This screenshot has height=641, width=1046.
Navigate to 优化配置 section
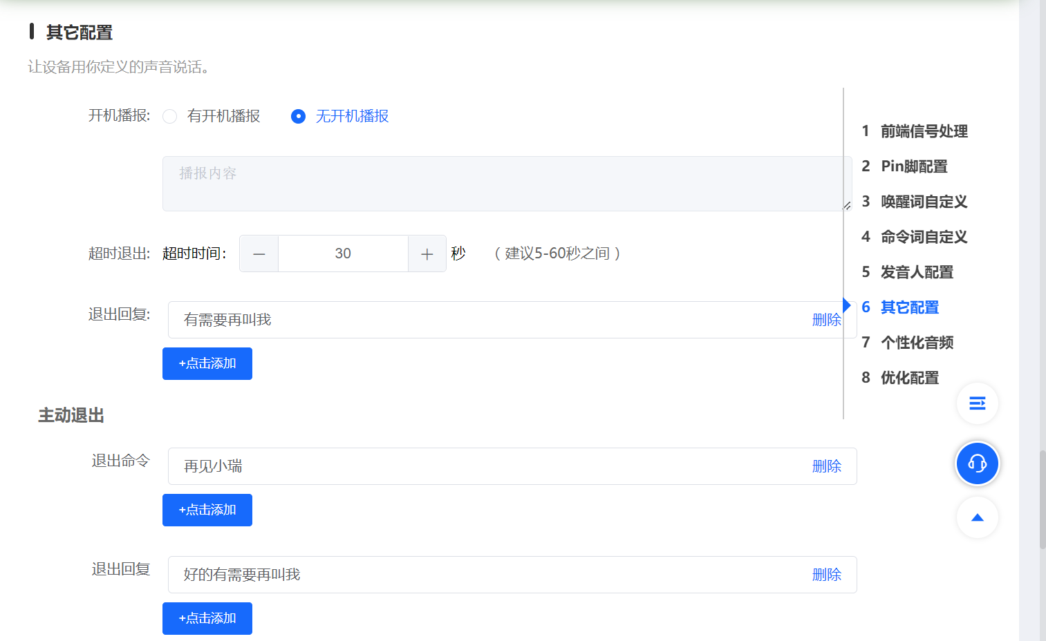click(901, 378)
